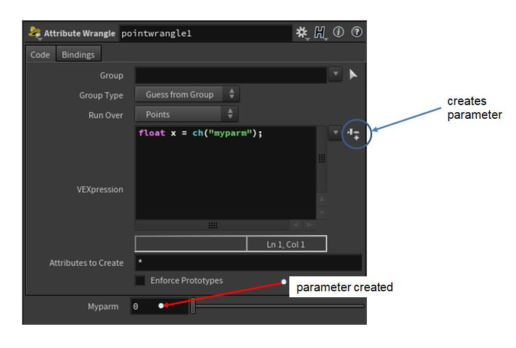Click the Houdini H help icon

coord(320,33)
